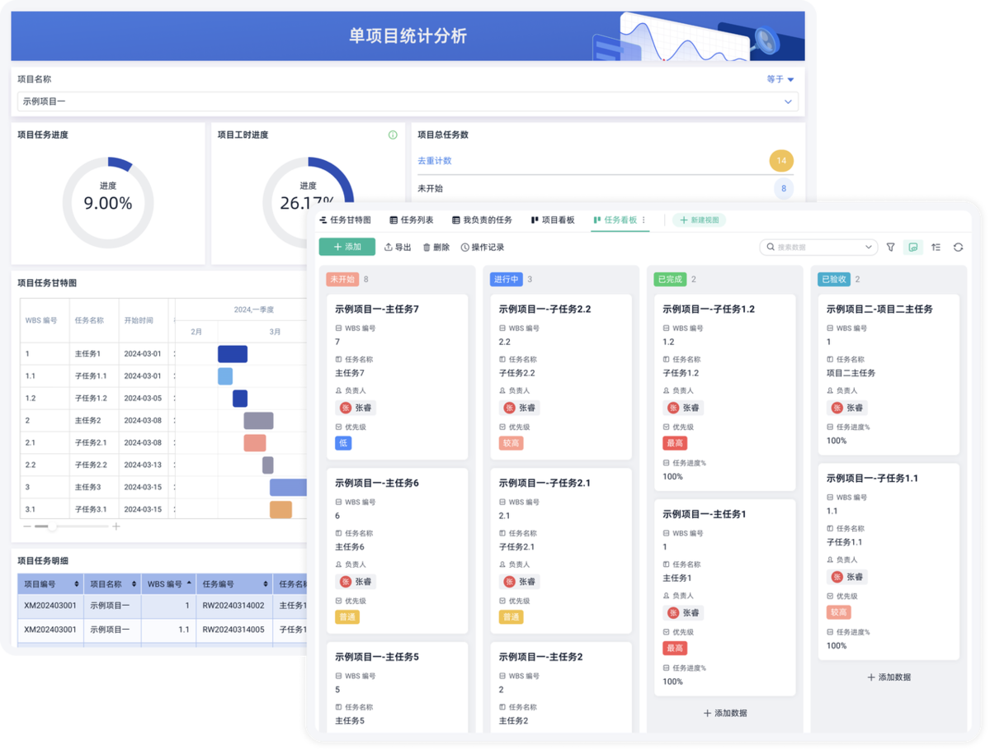
Task: Click the 子任务2.1 salmon Gantt bar
Action: click(255, 443)
